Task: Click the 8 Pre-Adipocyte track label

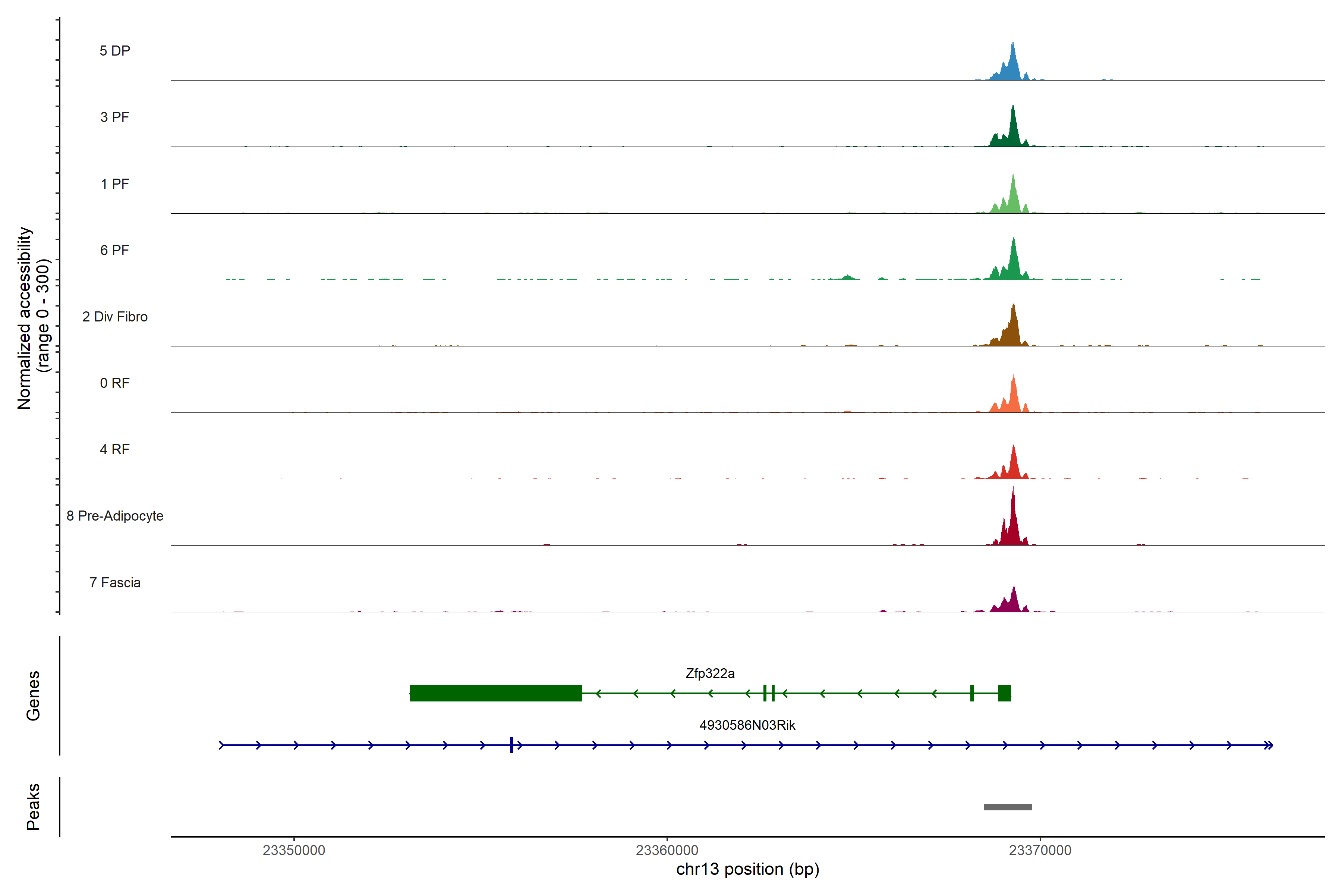Action: 115,516
